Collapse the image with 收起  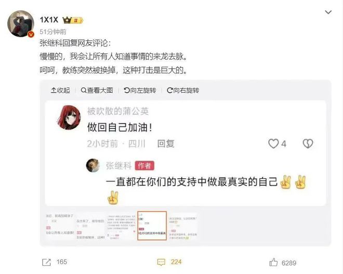point(60,90)
